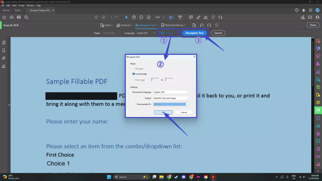Switch to the Home tab
The image size is (322, 181).
tap(6, 10)
